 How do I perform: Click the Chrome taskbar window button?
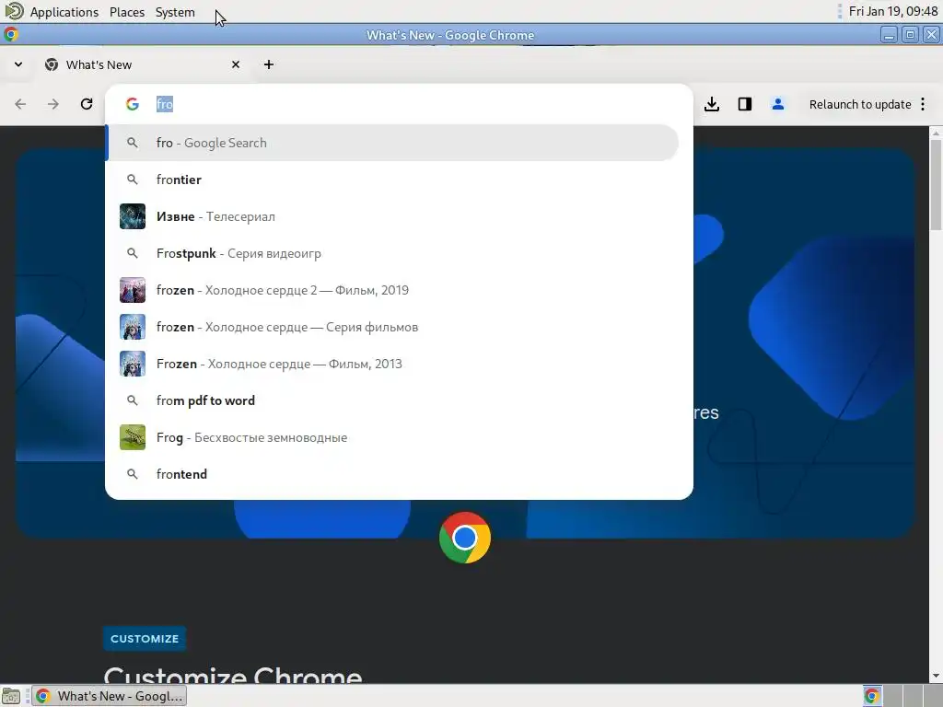[x=110, y=696]
